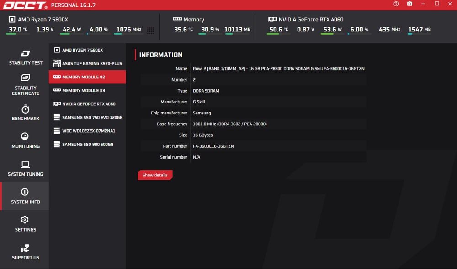Open the Stability Test section
This screenshot has width=457, height=269.
pyautogui.click(x=25, y=57)
